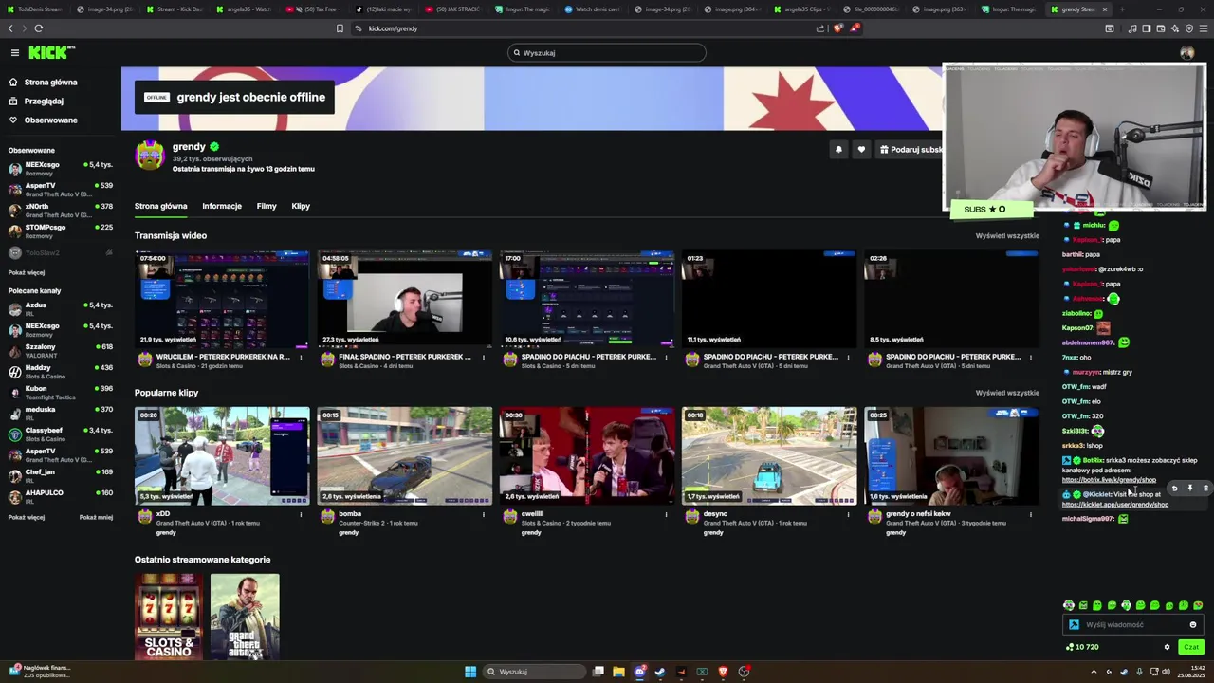Delete the hovered chat message
1214x683 pixels.
tap(1205, 489)
